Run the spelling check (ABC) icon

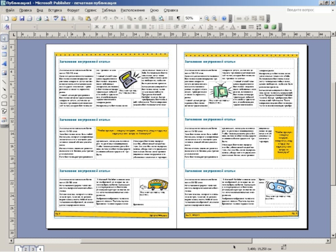[56, 18]
